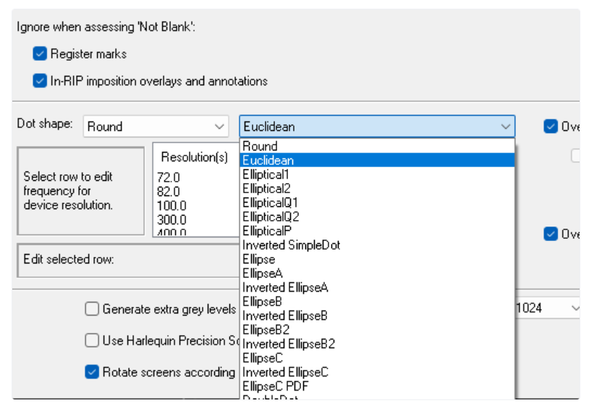This screenshot has height=411, width=589.
Task: Open the 1024 grey levels dropdown
Action: tap(575, 308)
